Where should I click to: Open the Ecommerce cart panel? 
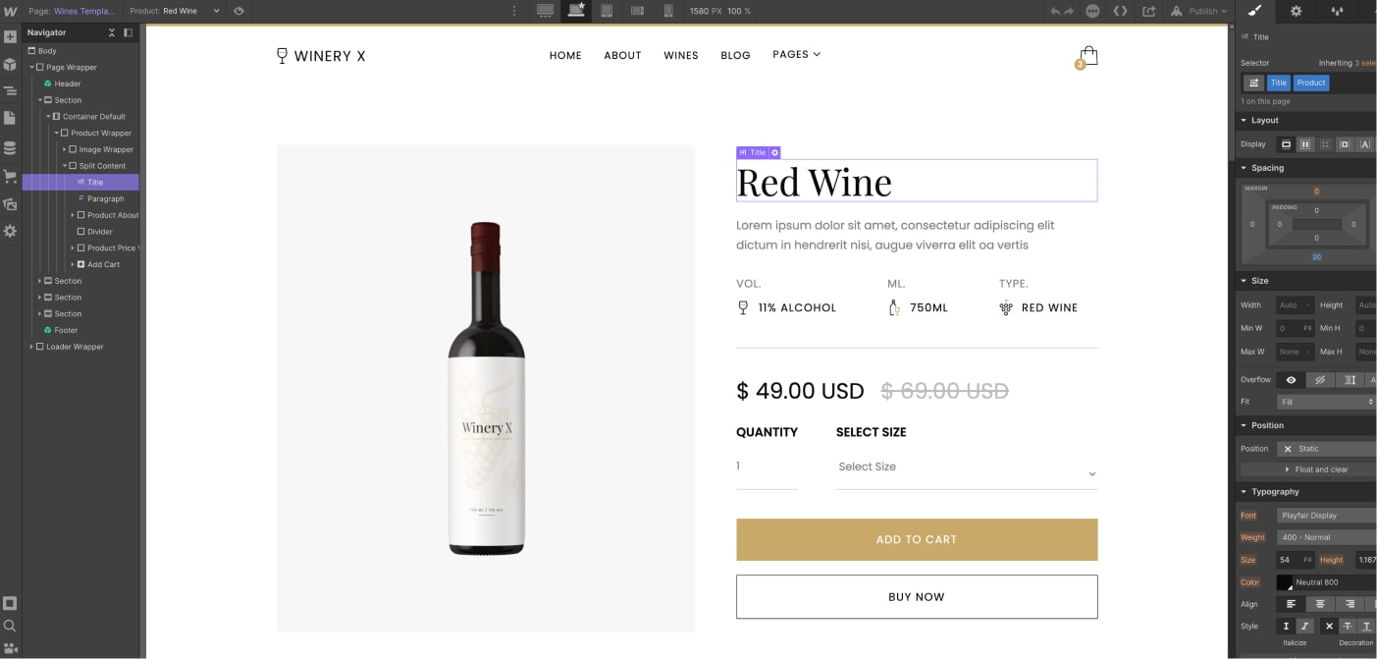11,175
